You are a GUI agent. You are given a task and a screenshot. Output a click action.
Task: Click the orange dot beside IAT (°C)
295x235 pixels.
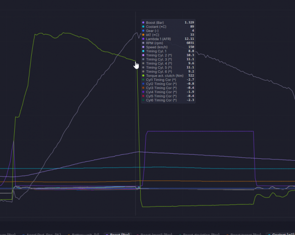143,35
